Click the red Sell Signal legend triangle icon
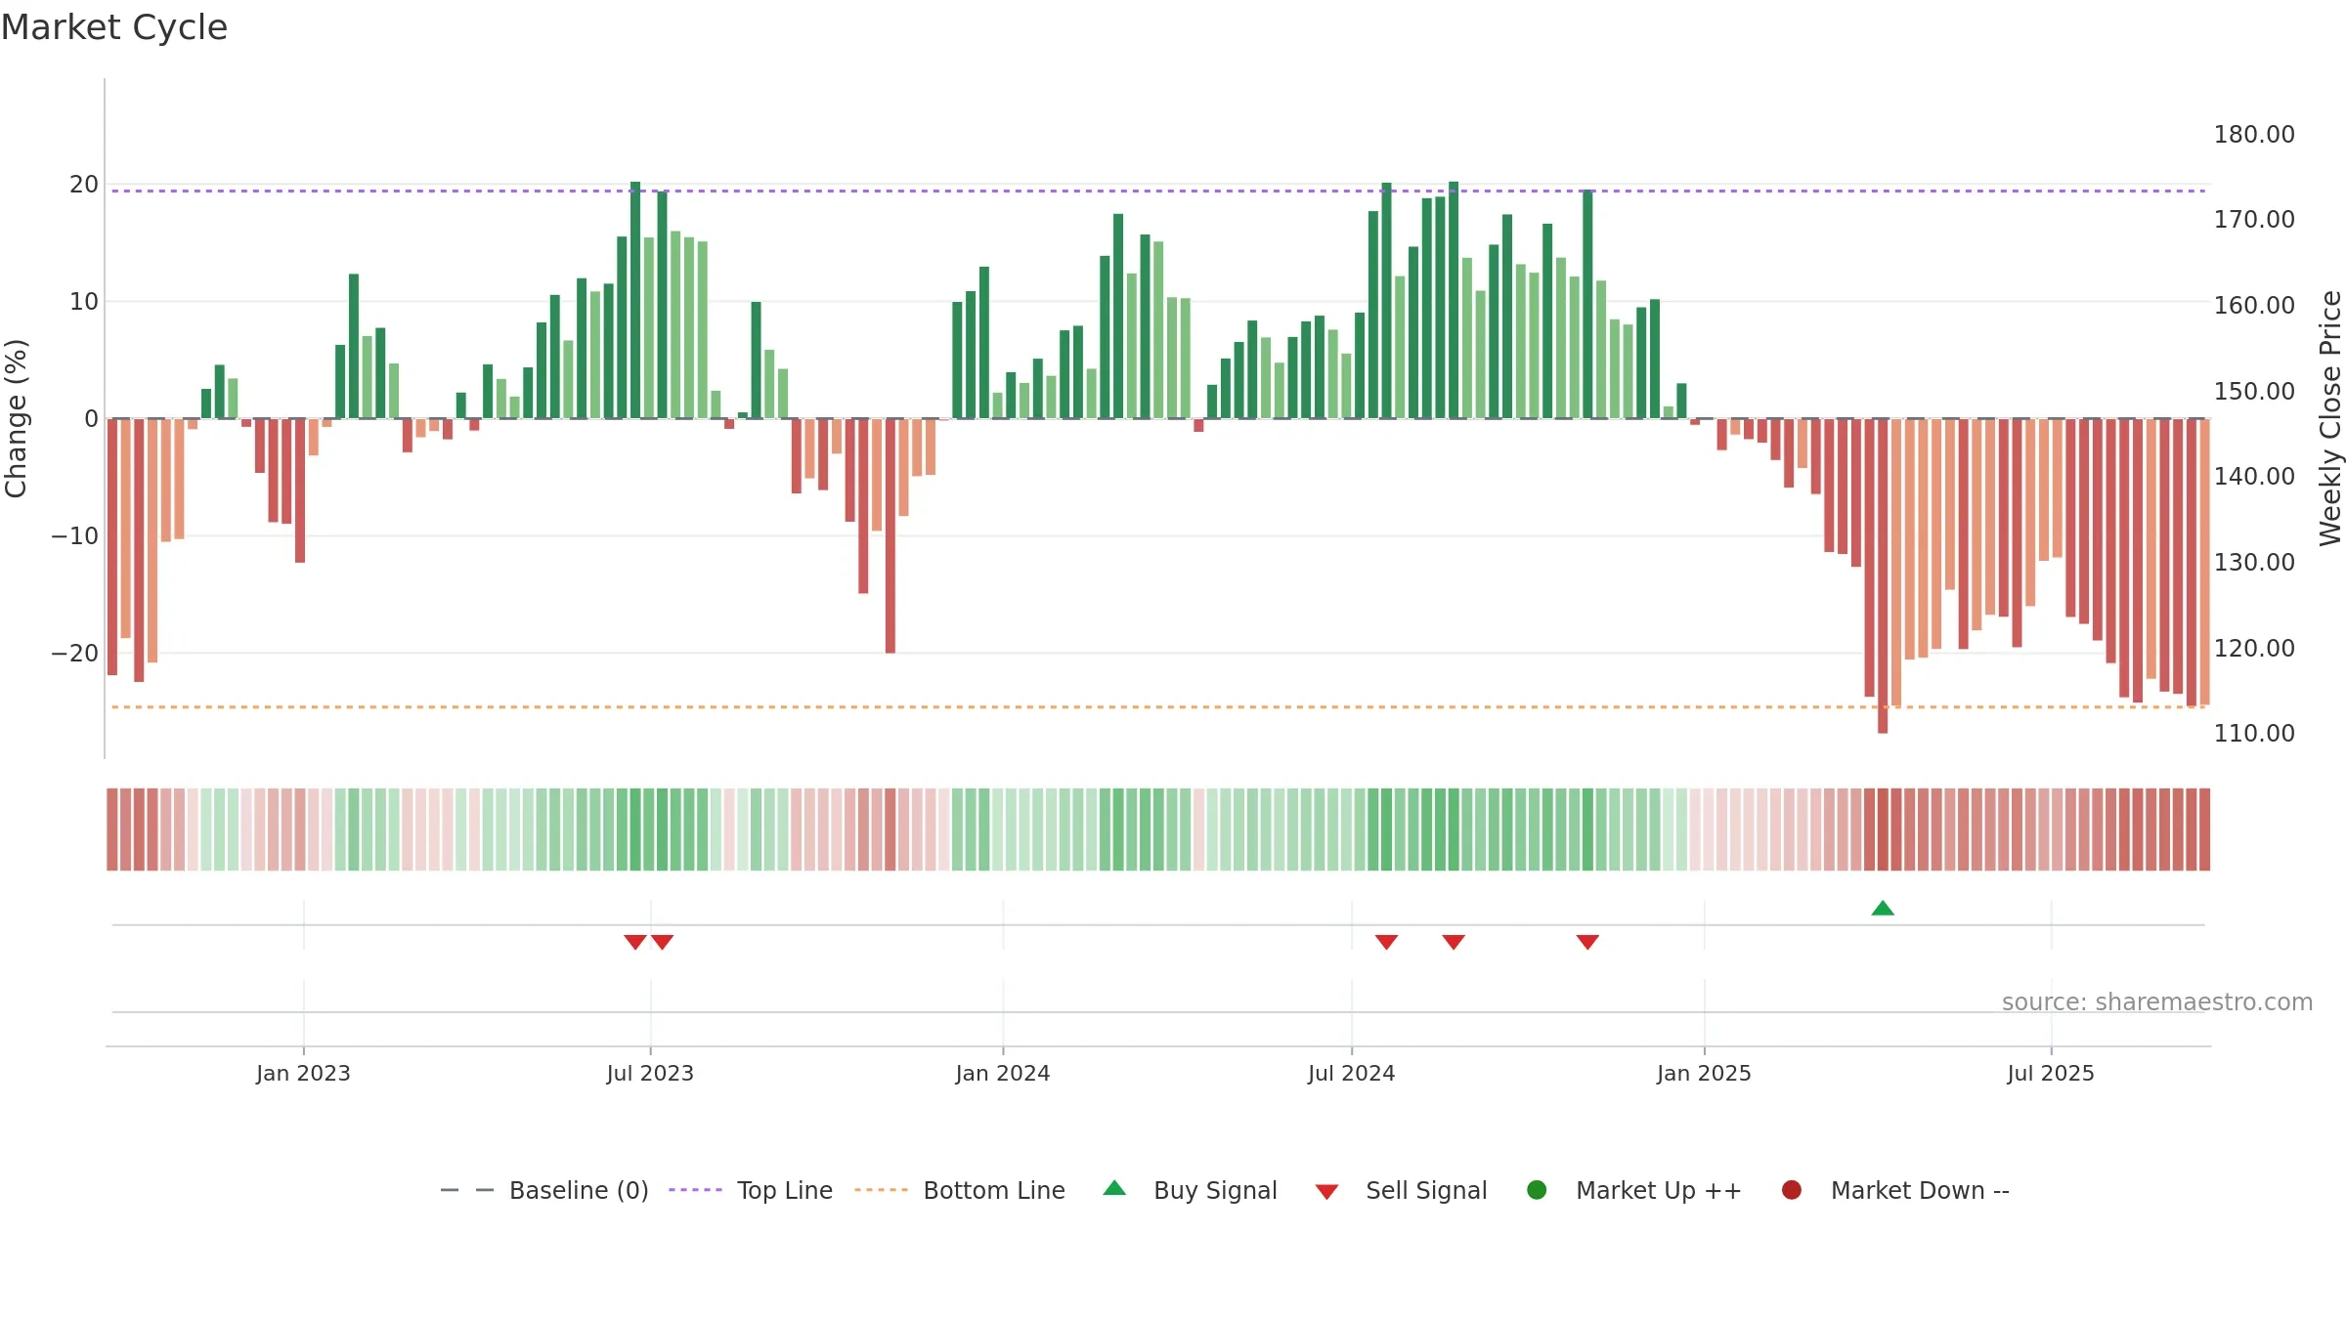Screen dimensions: 2346x1319 pos(1326,1192)
